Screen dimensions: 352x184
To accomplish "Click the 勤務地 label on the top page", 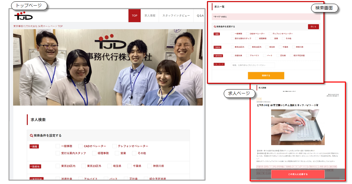I will [36, 167].
